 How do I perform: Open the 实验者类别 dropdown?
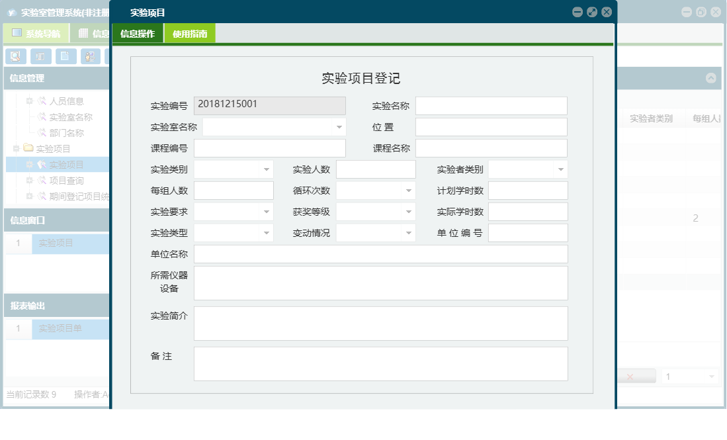coord(560,169)
